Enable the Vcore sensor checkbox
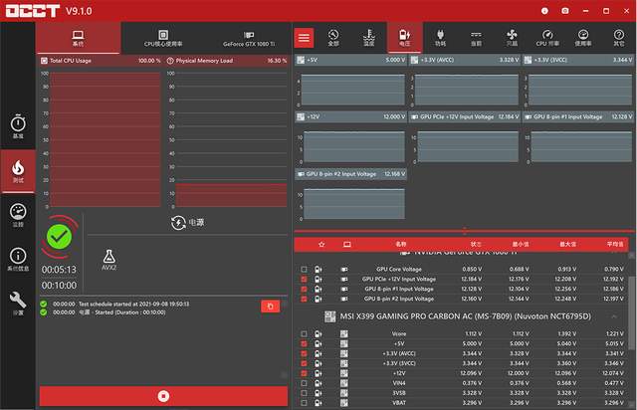 304,334
